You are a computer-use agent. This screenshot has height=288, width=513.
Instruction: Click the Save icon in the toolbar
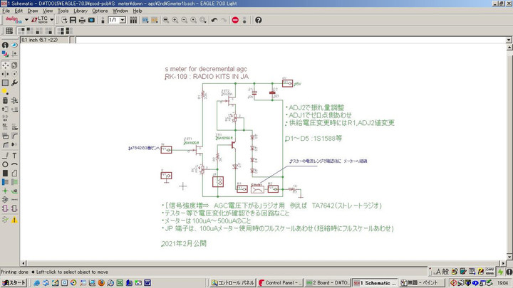(73, 20)
